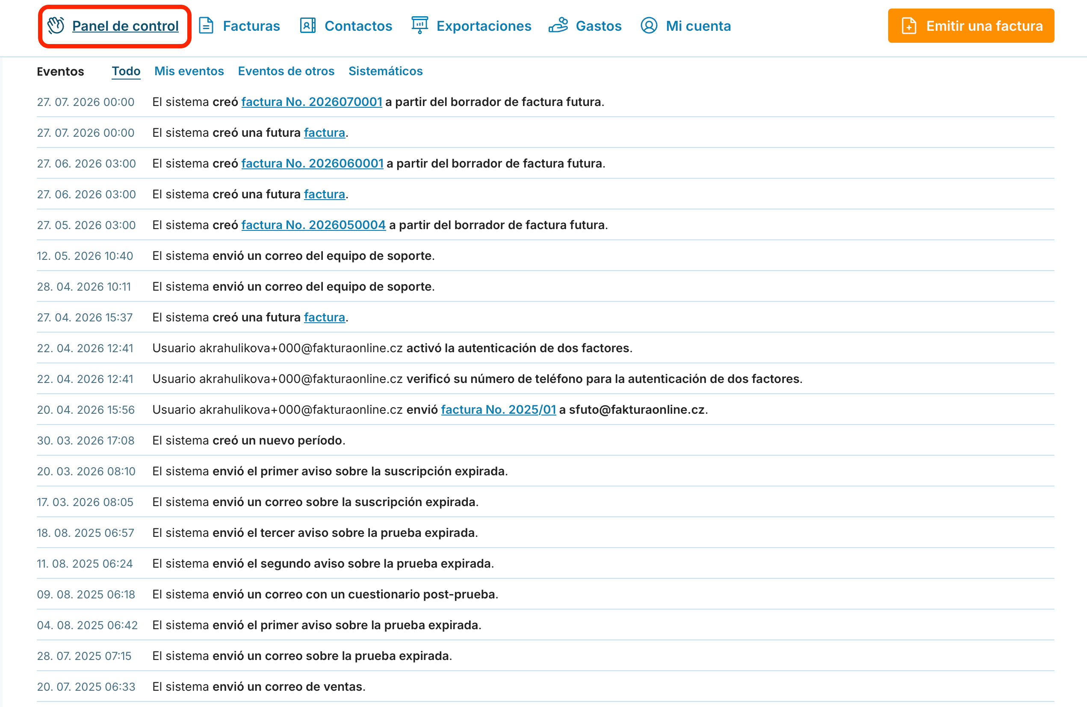Open the factura No. 2026050004 link

pos(313,225)
